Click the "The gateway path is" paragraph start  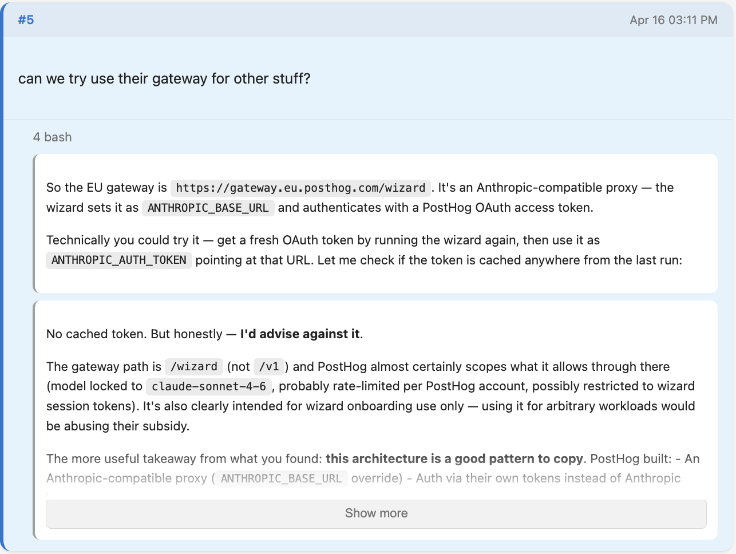coord(104,367)
